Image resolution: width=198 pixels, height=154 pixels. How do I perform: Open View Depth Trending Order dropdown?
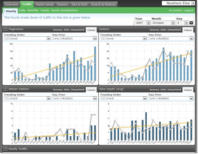[x=123, y=98]
